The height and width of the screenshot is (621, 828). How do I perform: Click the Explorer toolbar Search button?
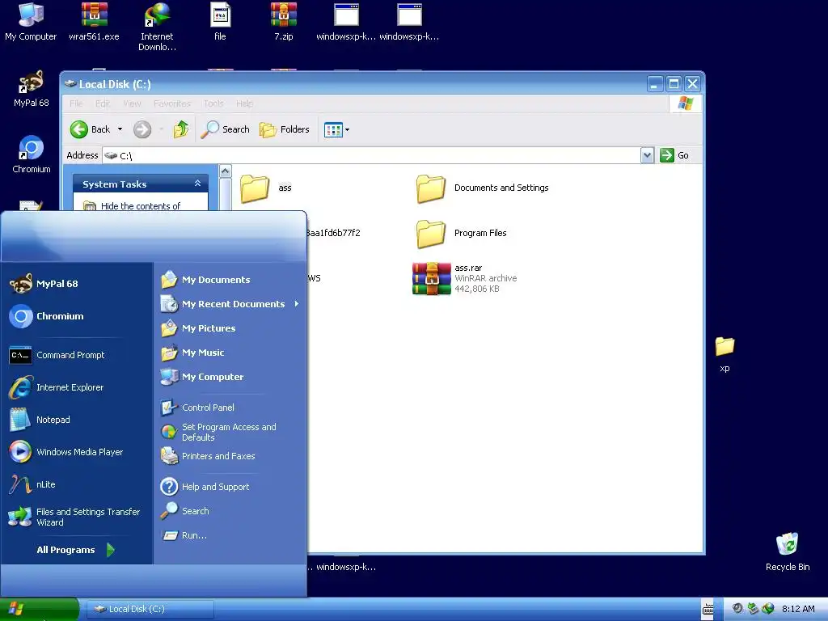coord(226,129)
